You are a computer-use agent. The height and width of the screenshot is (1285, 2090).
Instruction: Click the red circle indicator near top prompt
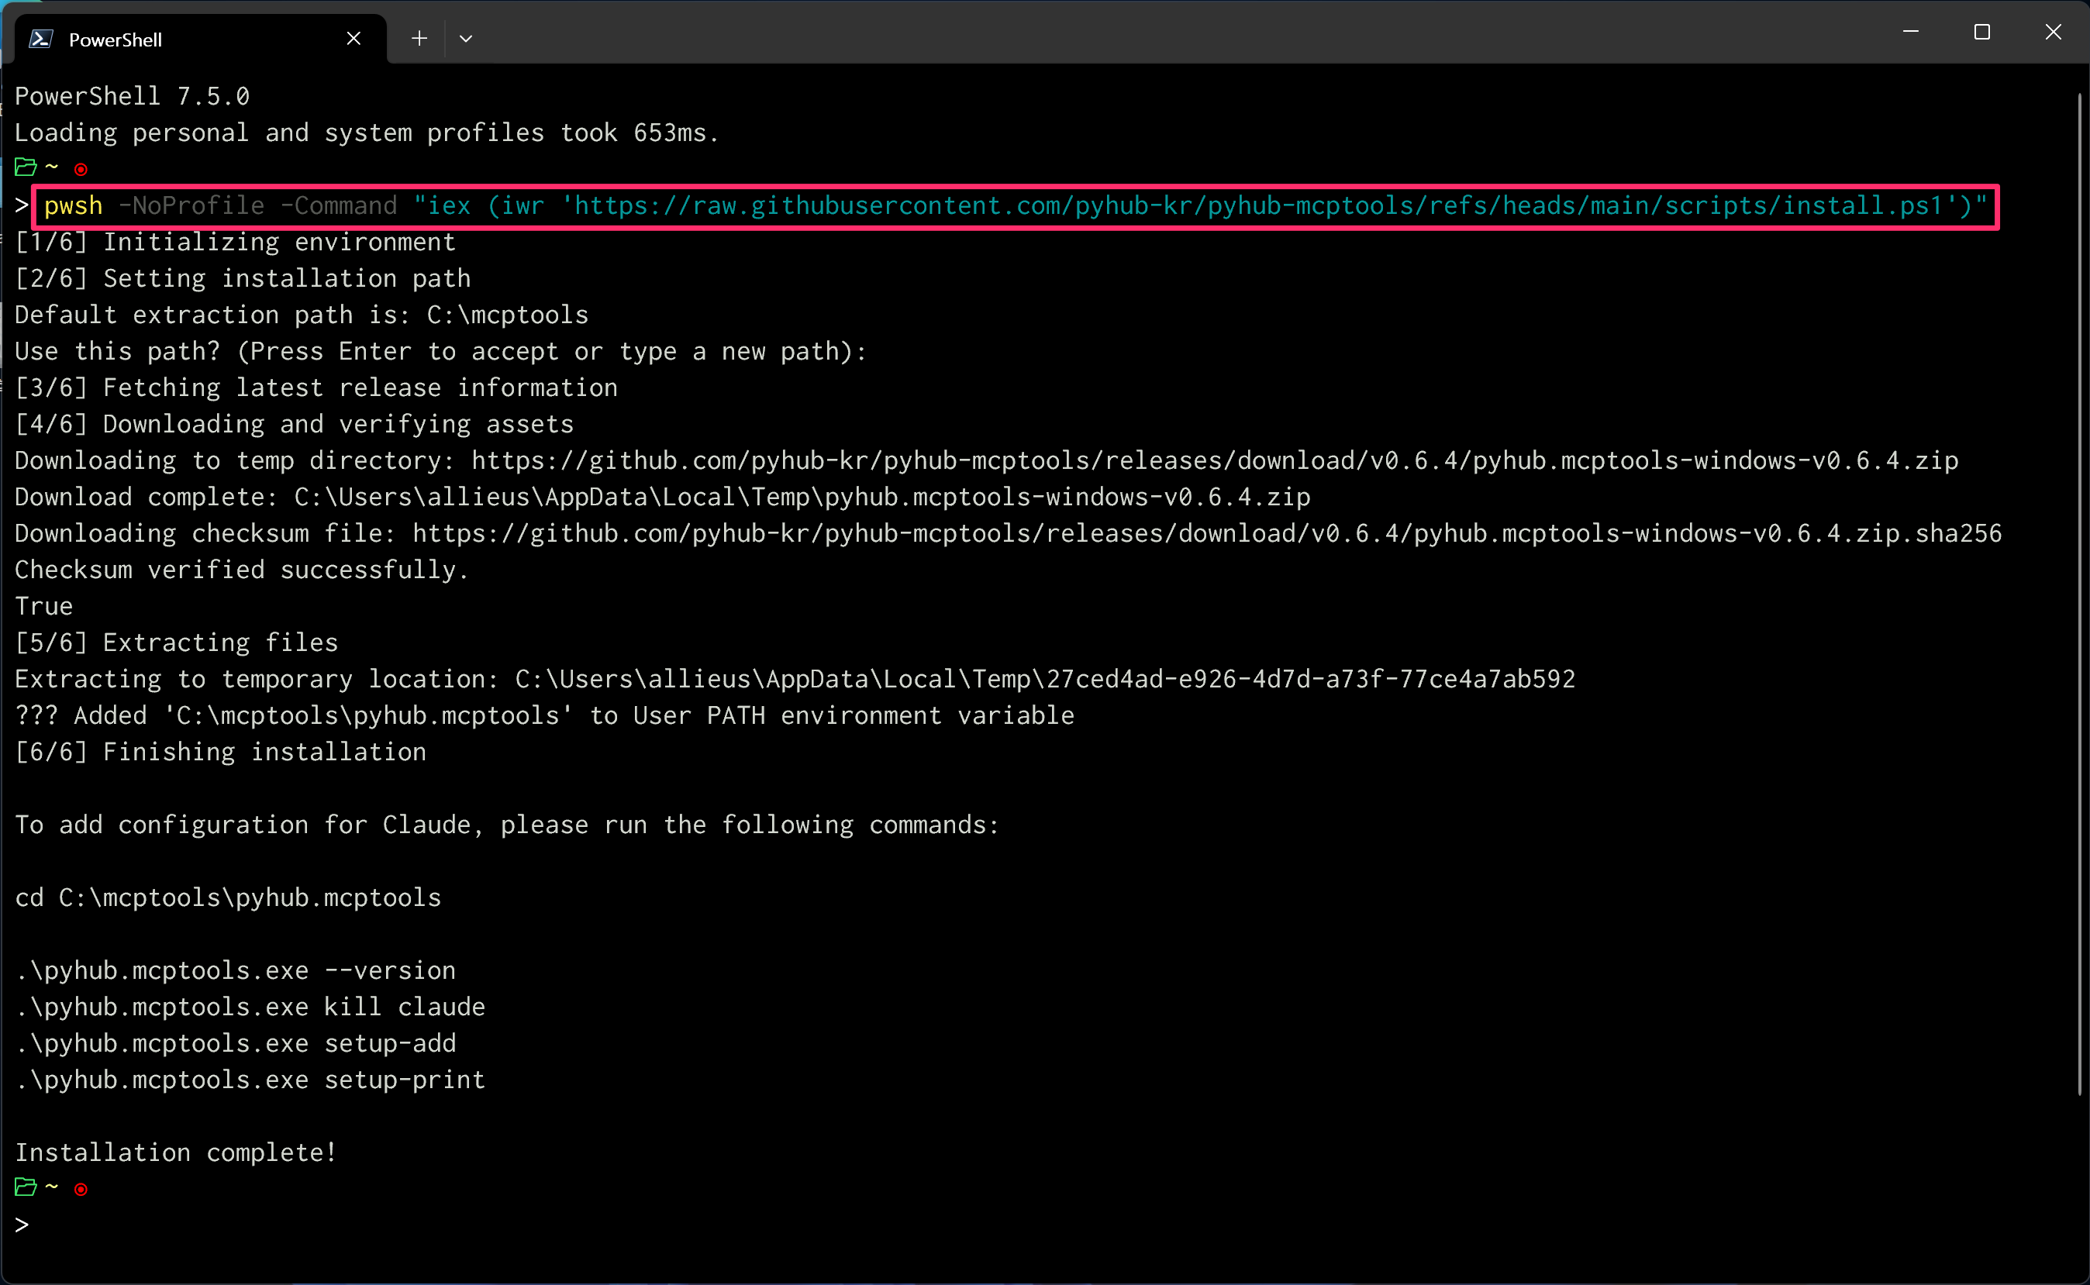point(81,169)
